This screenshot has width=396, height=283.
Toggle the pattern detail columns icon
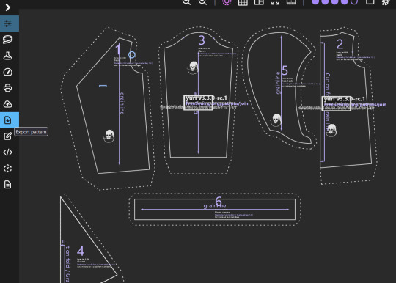tap(259, 2)
